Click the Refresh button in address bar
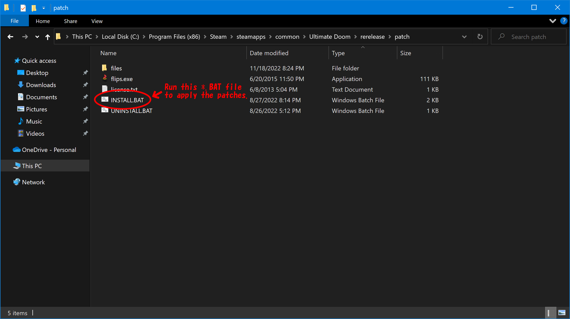This screenshot has height=319, width=570. click(x=480, y=37)
